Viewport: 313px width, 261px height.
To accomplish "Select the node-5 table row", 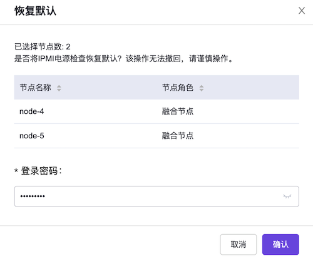I will click(x=156, y=136).
